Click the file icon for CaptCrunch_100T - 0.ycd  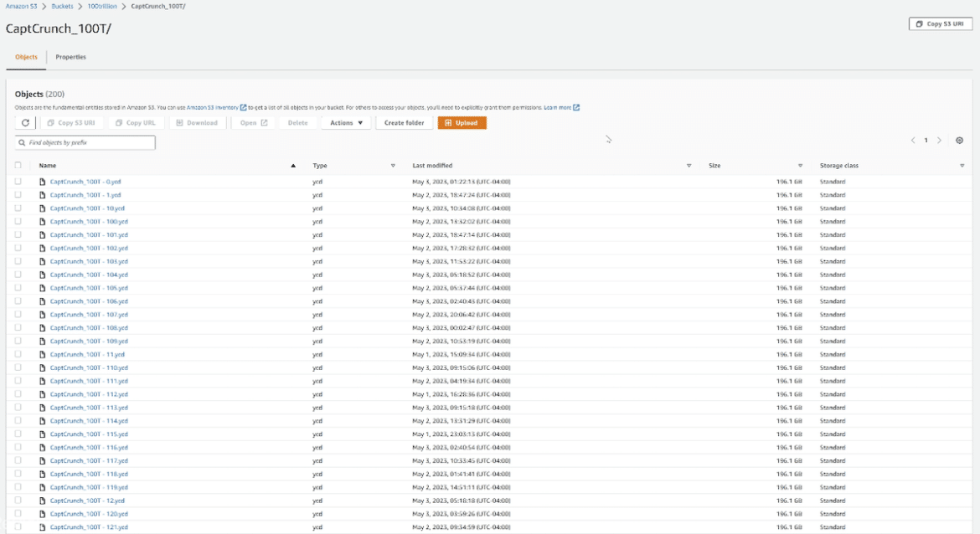43,182
